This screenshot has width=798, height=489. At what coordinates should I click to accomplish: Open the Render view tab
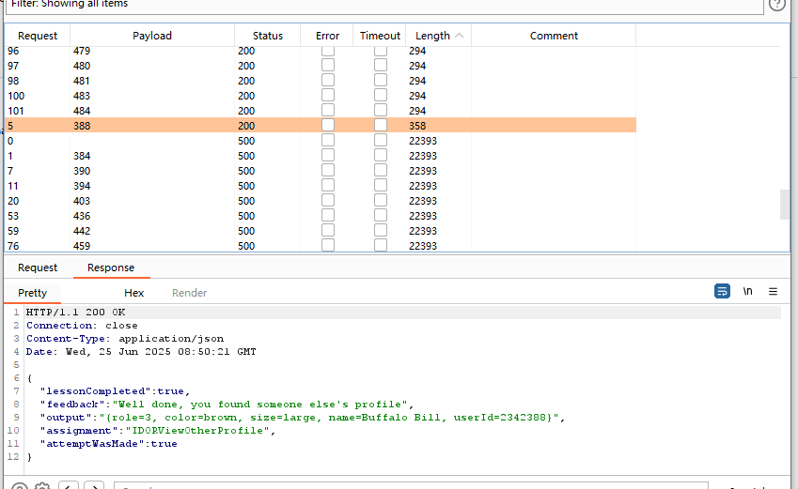tap(189, 293)
